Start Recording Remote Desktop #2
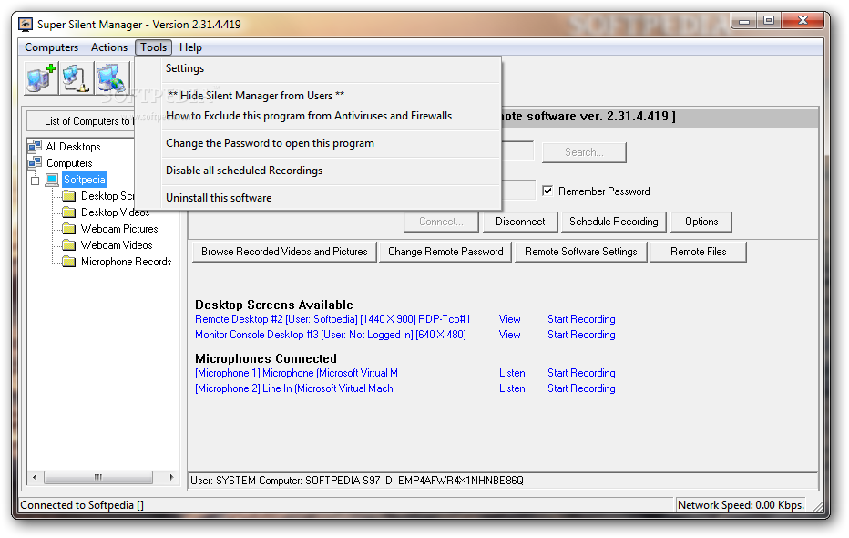Screen dimensions: 849x538 click(x=581, y=319)
